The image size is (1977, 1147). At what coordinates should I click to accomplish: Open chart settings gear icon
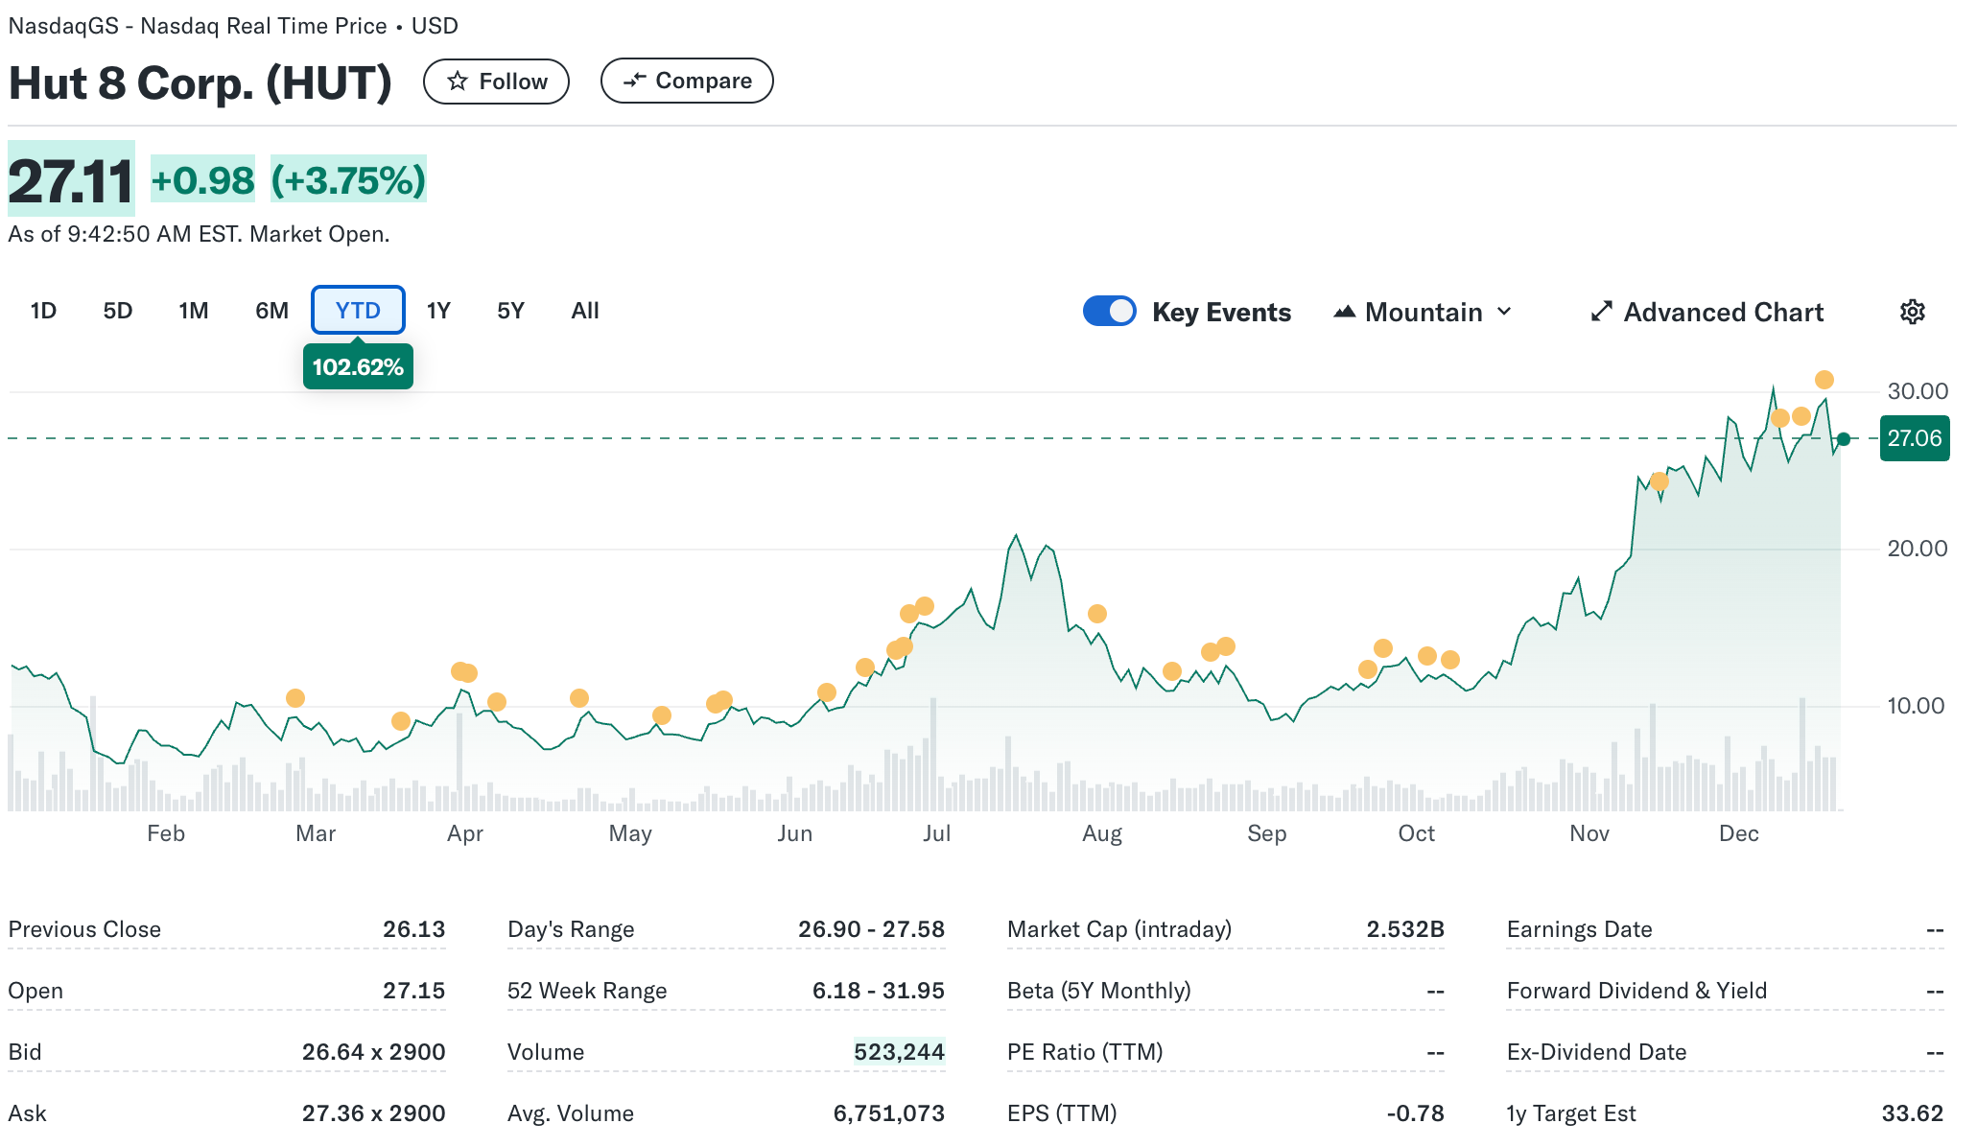(1912, 312)
